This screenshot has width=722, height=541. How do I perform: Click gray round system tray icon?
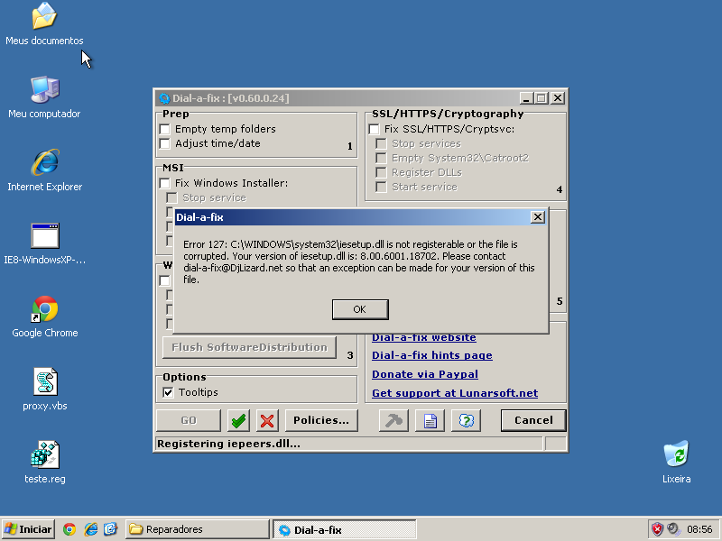(x=673, y=529)
